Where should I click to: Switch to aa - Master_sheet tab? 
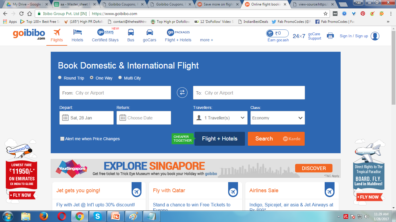[x=75, y=4]
